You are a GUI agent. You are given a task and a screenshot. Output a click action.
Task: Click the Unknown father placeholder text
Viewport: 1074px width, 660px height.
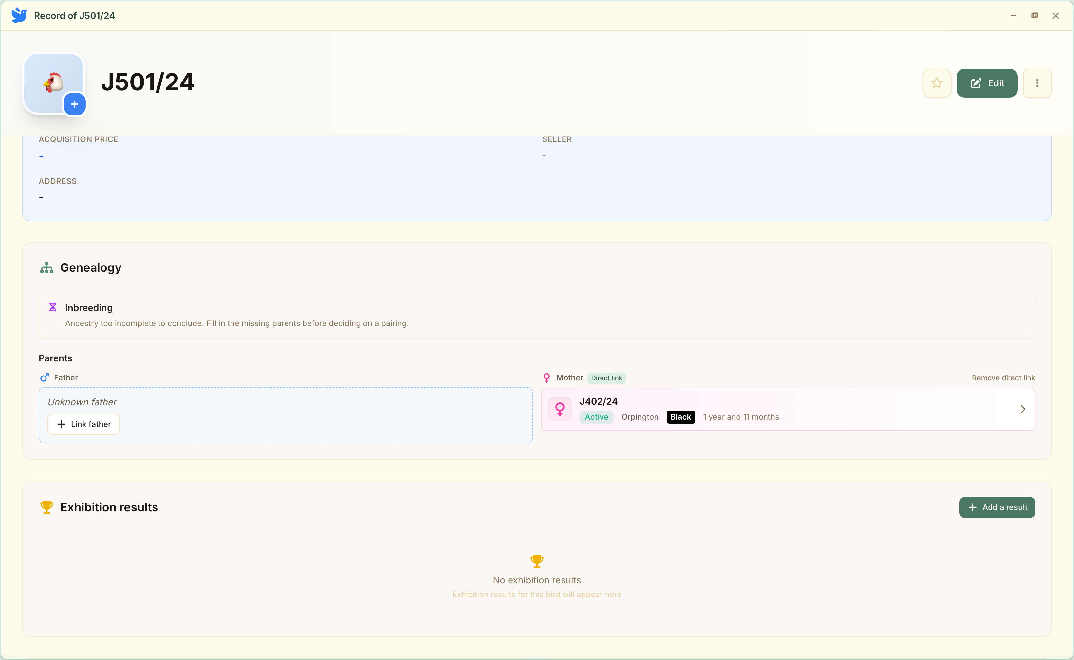pos(82,402)
